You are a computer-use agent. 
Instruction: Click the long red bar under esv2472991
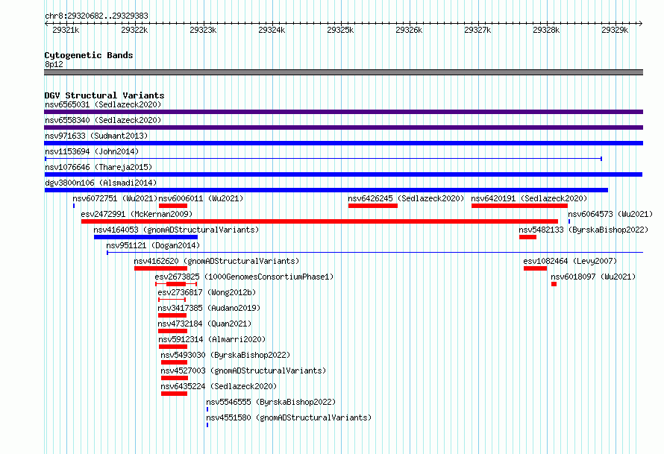click(x=320, y=221)
